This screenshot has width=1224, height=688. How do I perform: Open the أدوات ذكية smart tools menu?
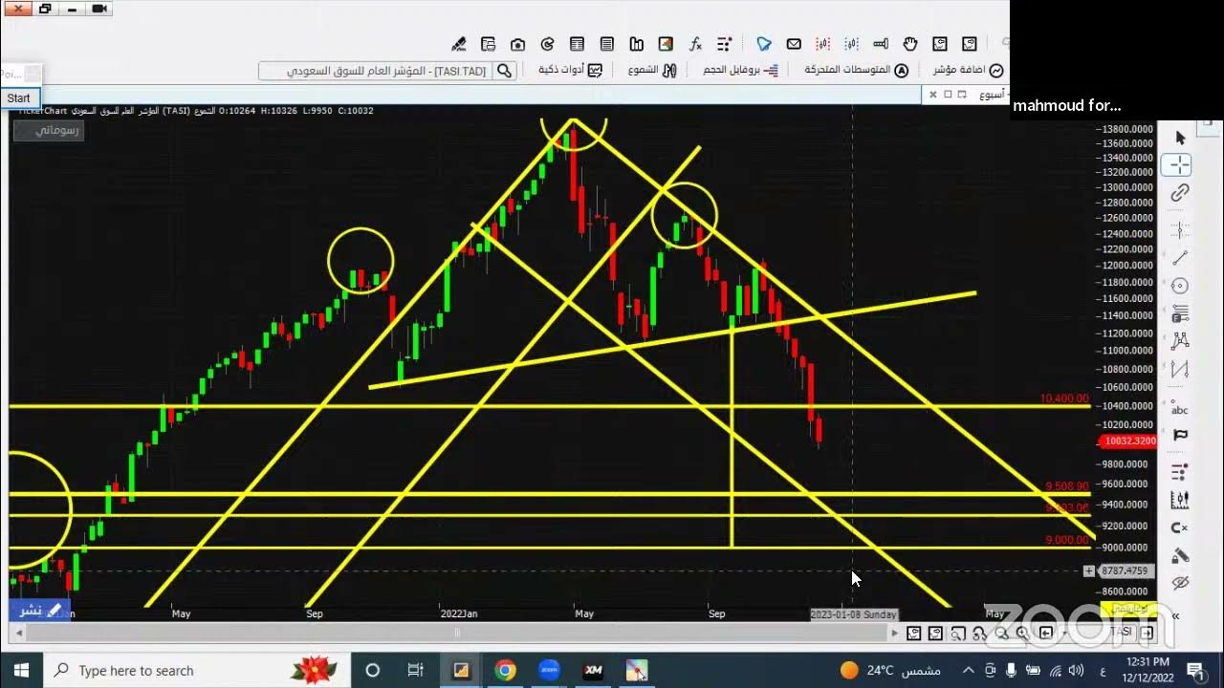click(x=570, y=71)
